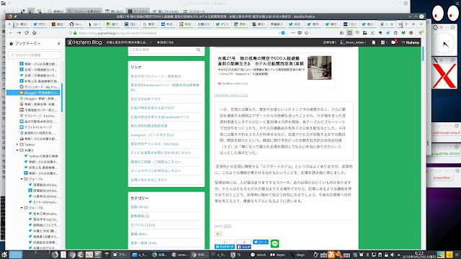
Task: Open the ダッシュボード - My Pro... bookmark
Action: click(40, 87)
